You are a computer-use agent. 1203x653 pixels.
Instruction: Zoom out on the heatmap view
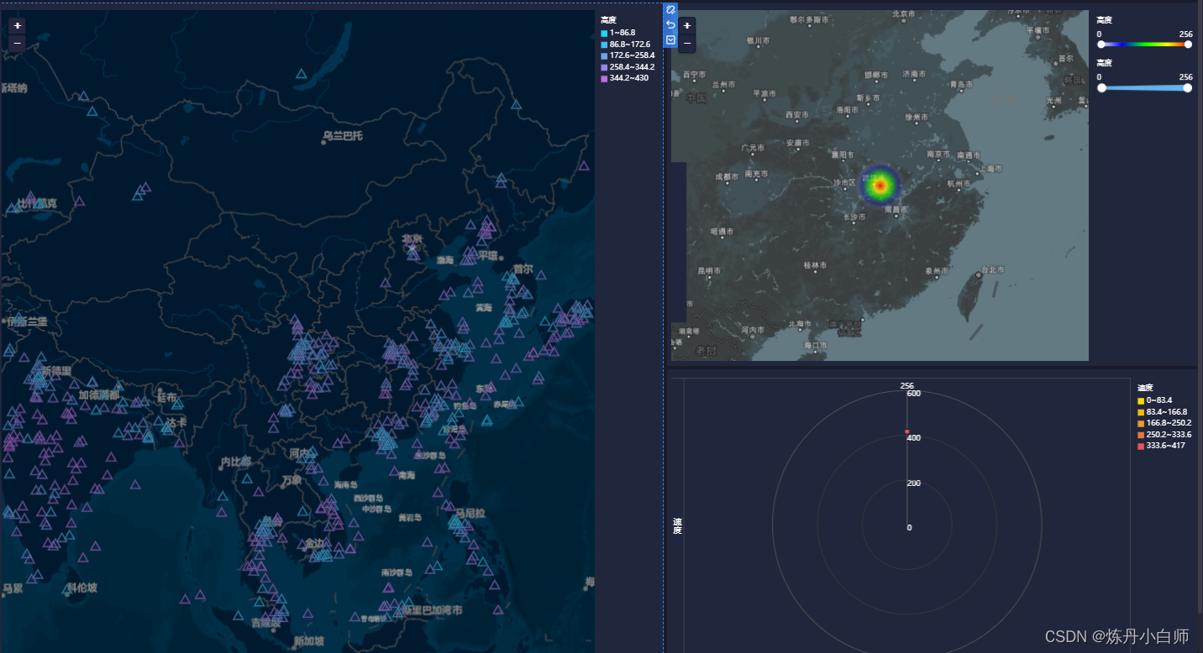[x=686, y=43]
